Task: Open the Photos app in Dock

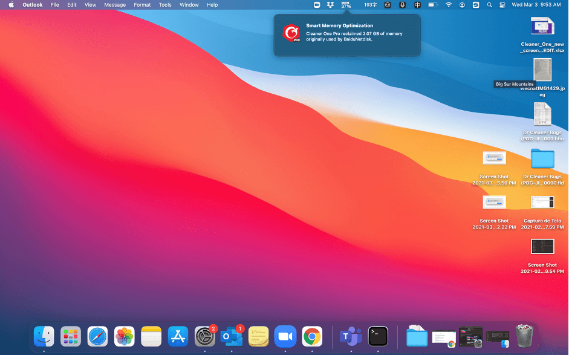Action: 125,336
